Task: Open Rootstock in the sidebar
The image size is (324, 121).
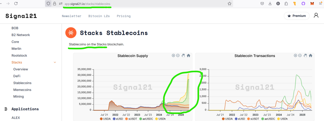Action: (19, 55)
